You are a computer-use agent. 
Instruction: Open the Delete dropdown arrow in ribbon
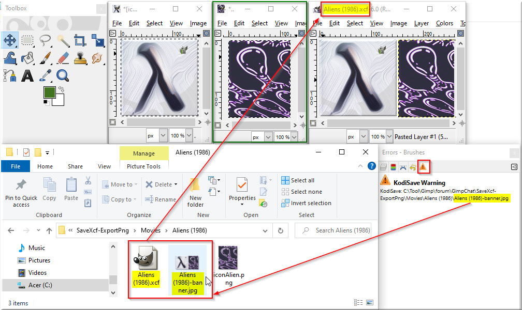[x=176, y=184]
